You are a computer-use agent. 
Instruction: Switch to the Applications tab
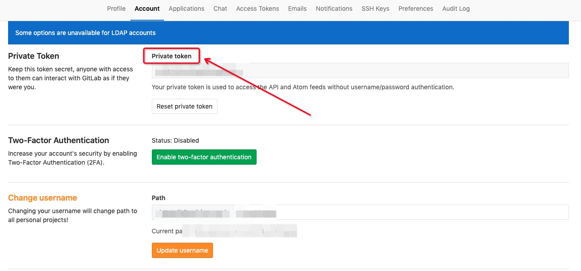click(x=186, y=9)
